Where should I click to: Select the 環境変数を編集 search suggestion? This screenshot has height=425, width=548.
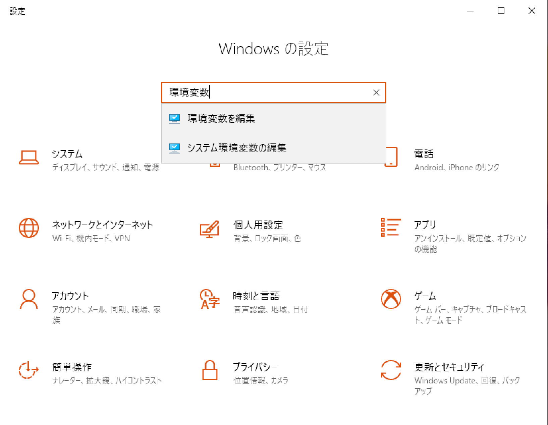[274, 118]
